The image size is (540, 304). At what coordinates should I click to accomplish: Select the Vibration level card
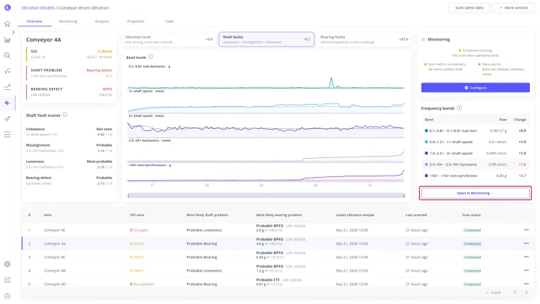pos(169,39)
